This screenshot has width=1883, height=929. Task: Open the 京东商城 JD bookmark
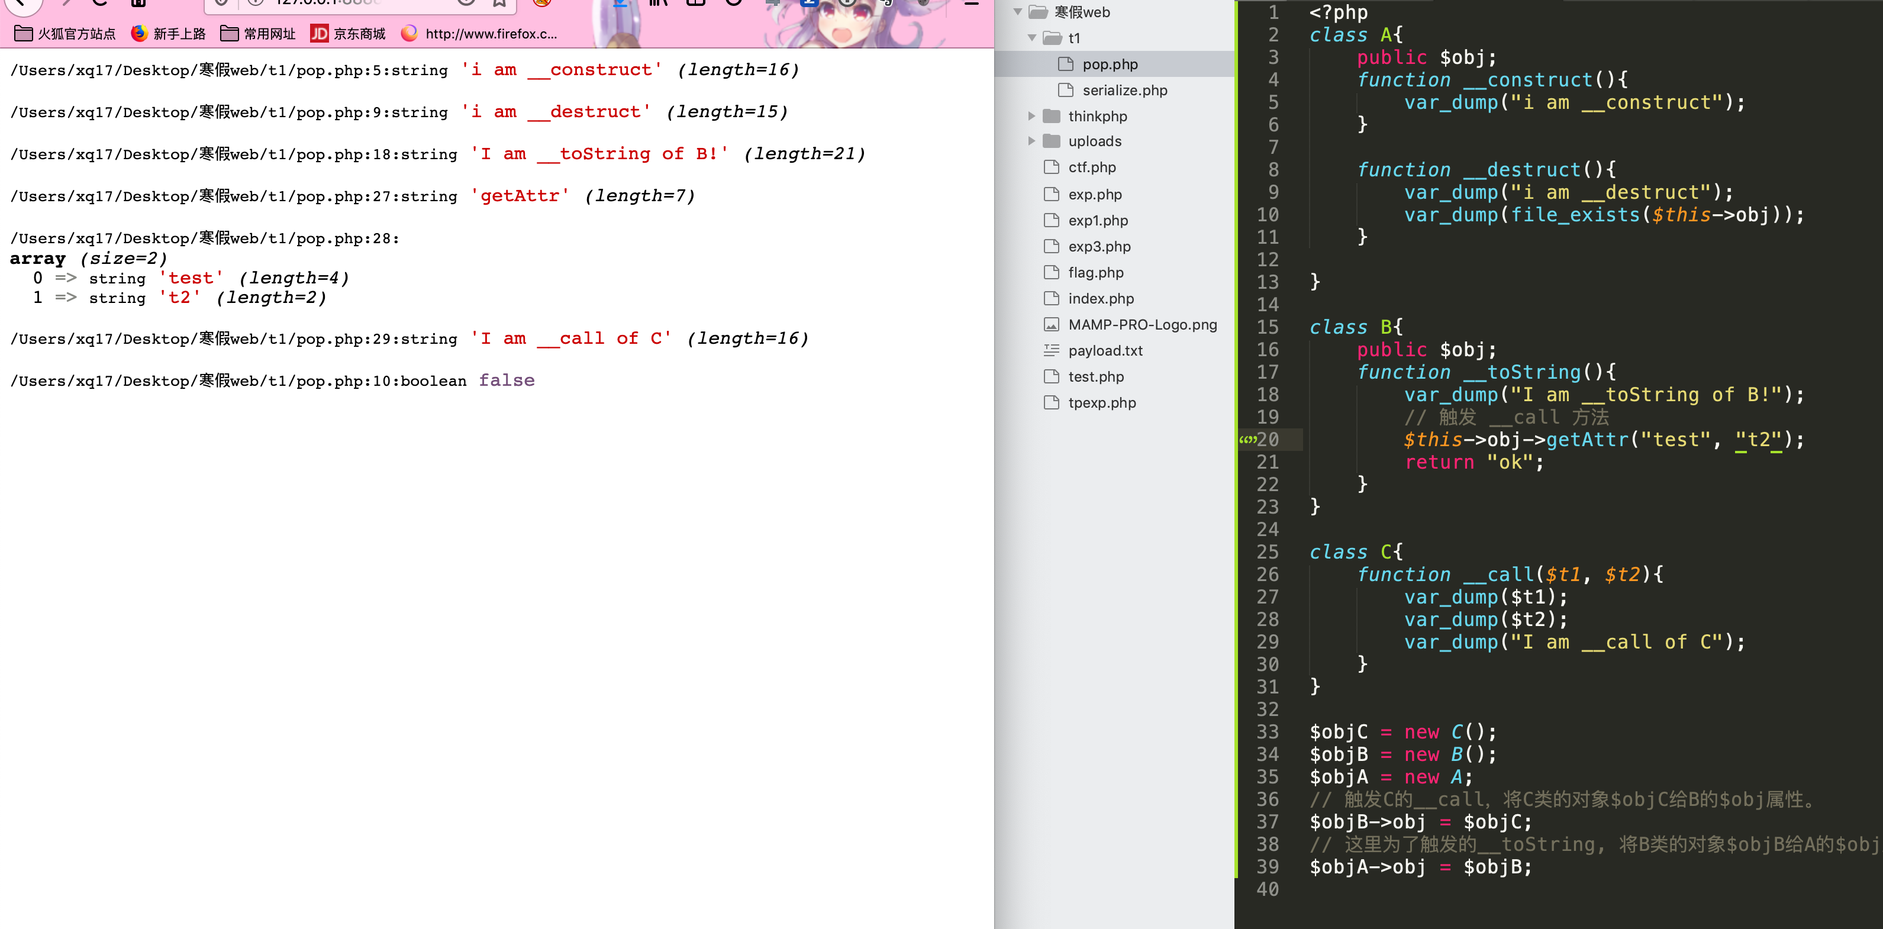(x=348, y=34)
